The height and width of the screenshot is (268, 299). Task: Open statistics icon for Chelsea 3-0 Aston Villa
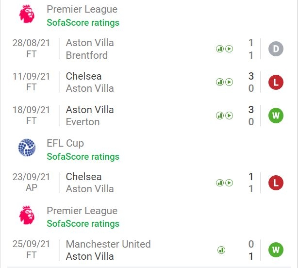point(220,82)
